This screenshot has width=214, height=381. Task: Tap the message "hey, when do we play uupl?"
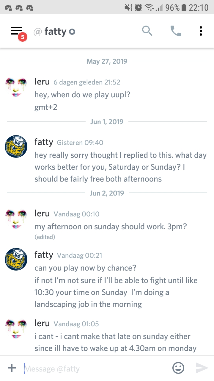82,95
